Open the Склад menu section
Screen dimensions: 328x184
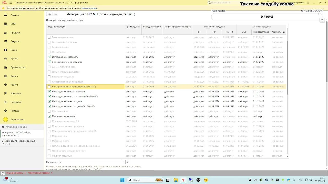(14, 50)
